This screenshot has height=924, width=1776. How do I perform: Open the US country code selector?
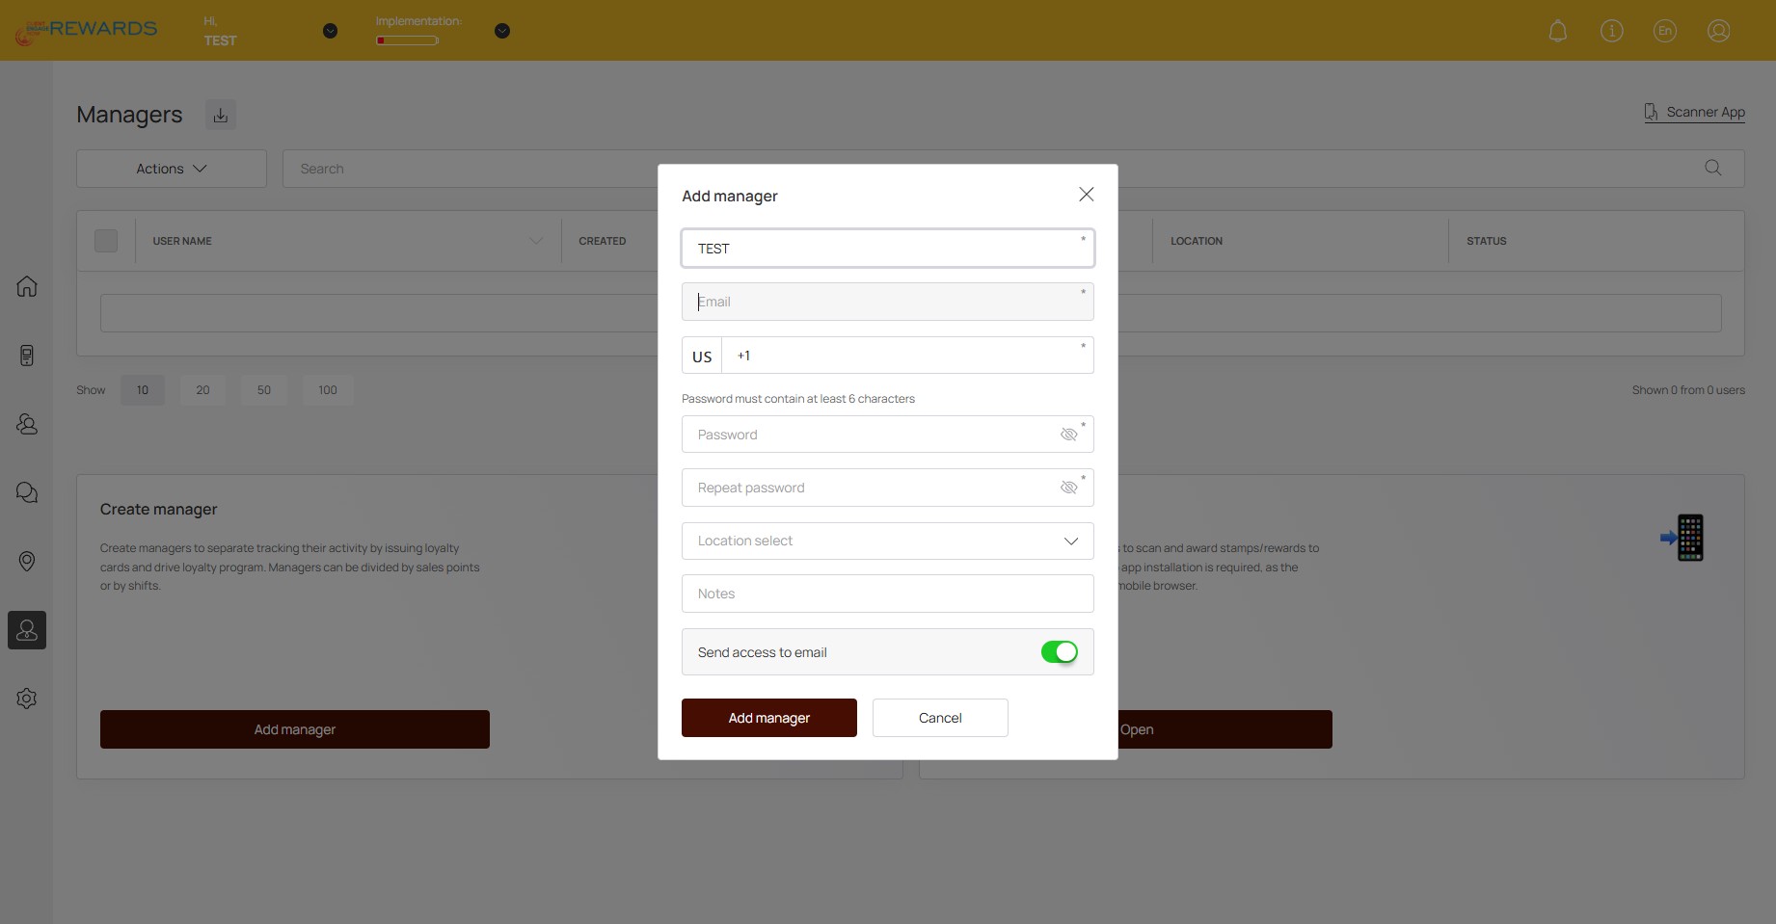click(x=702, y=356)
